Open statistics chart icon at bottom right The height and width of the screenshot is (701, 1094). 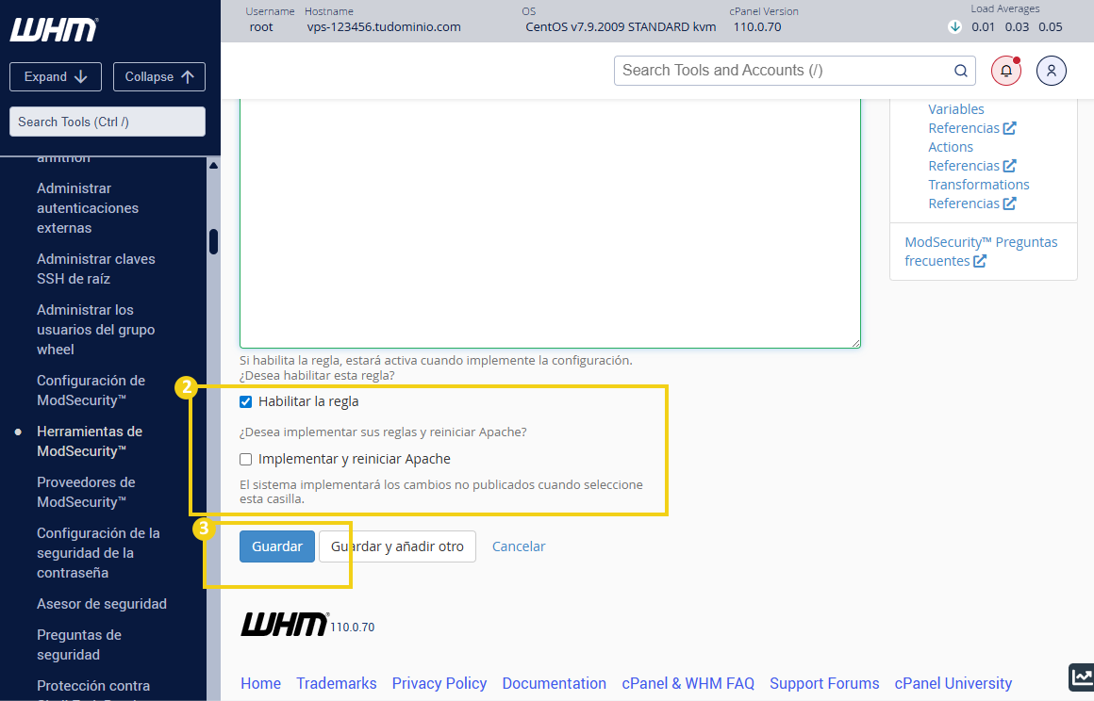coord(1082,676)
